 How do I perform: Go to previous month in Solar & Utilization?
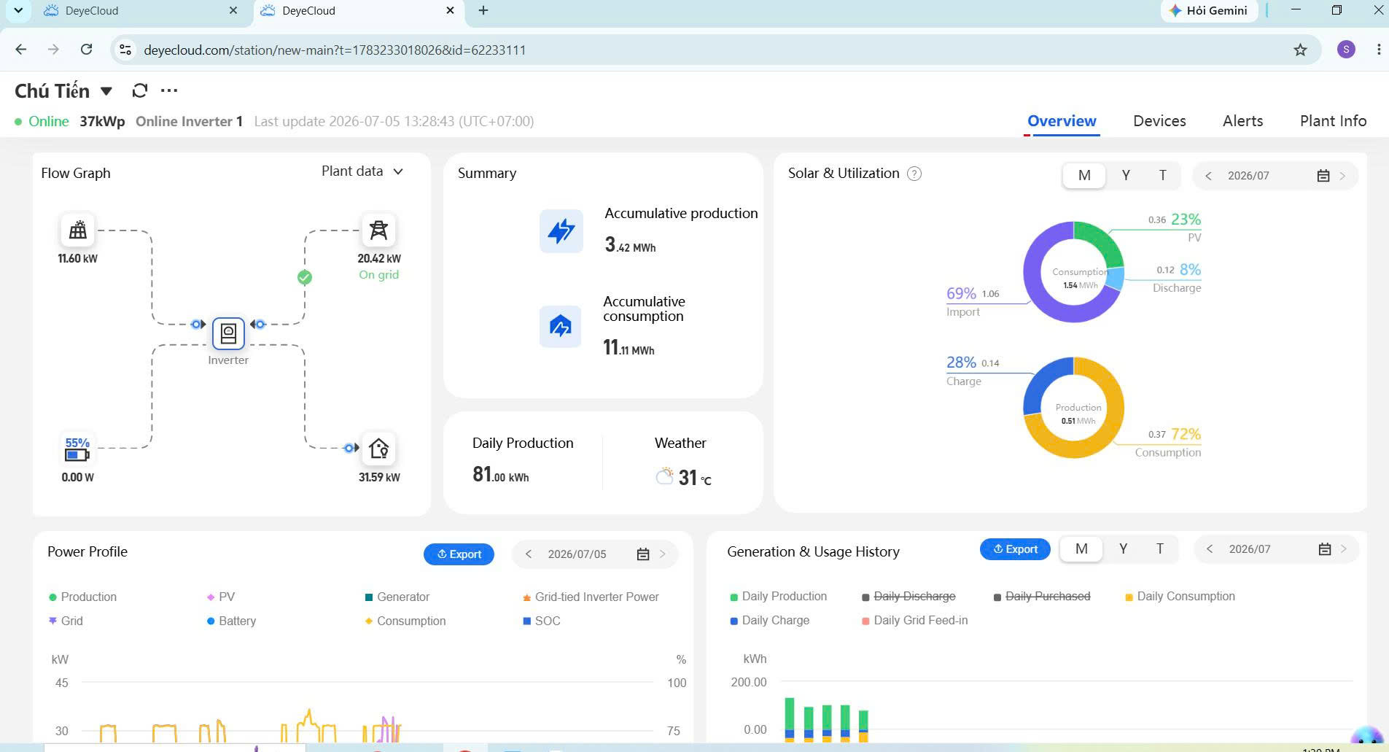[1208, 176]
